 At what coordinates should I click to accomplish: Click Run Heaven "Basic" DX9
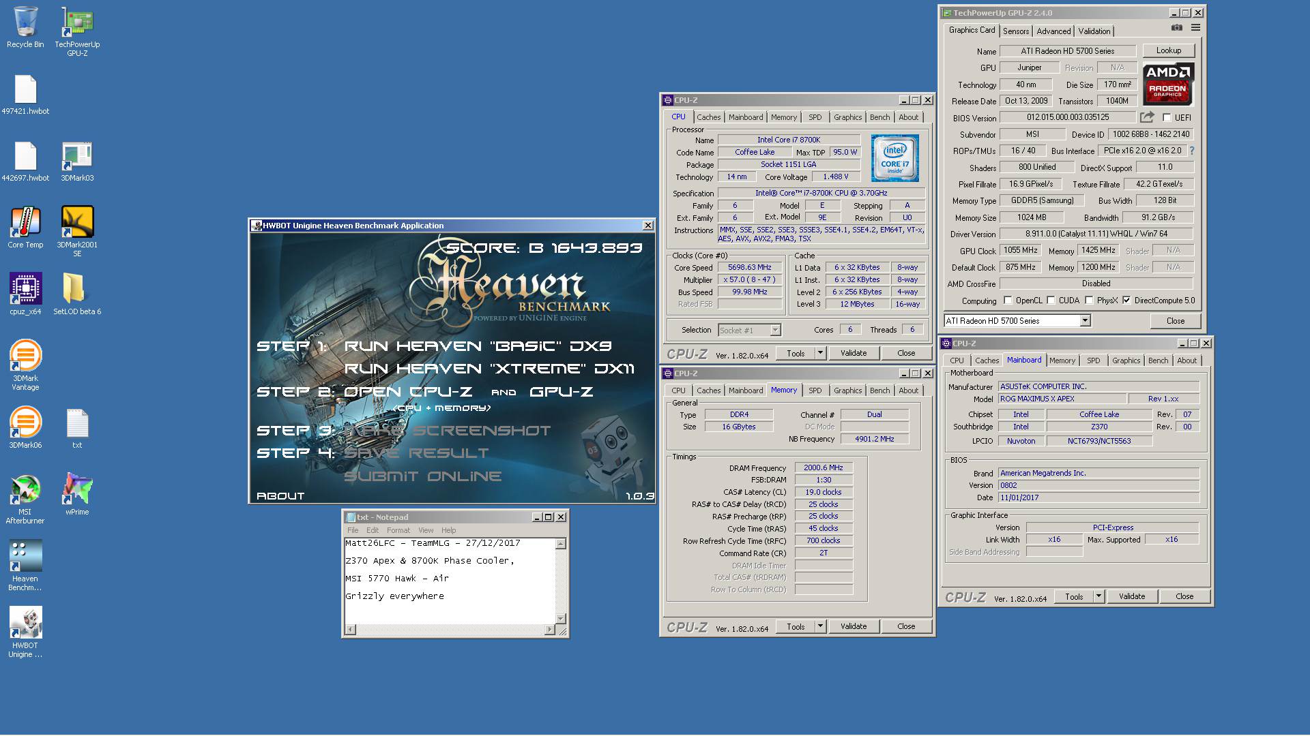[x=478, y=346]
